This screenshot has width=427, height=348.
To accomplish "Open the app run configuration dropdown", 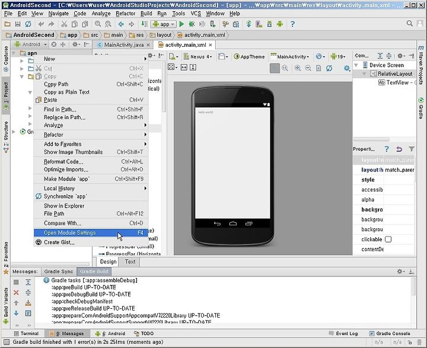I will pyautogui.click(x=164, y=24).
